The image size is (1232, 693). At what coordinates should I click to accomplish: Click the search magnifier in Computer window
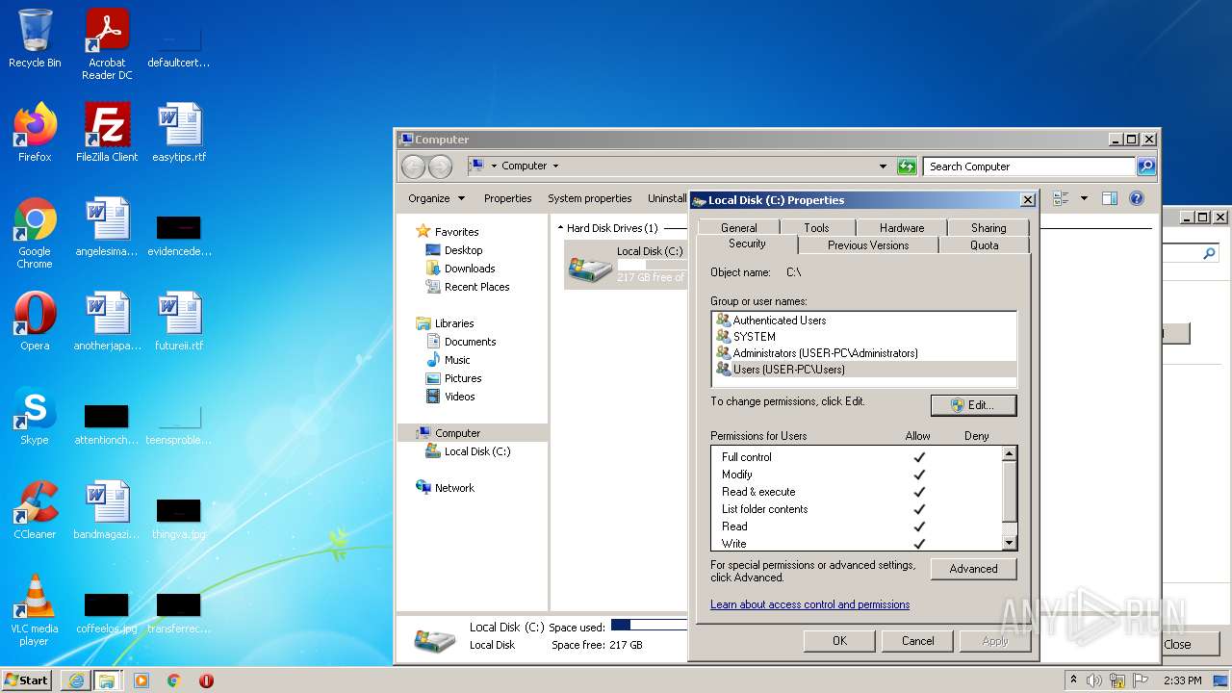(x=1145, y=167)
